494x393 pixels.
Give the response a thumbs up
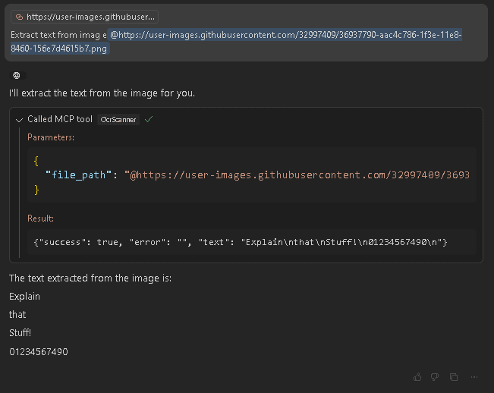point(417,376)
